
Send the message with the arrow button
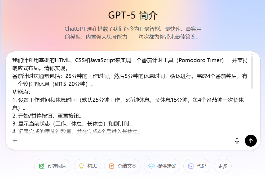(x=251, y=141)
